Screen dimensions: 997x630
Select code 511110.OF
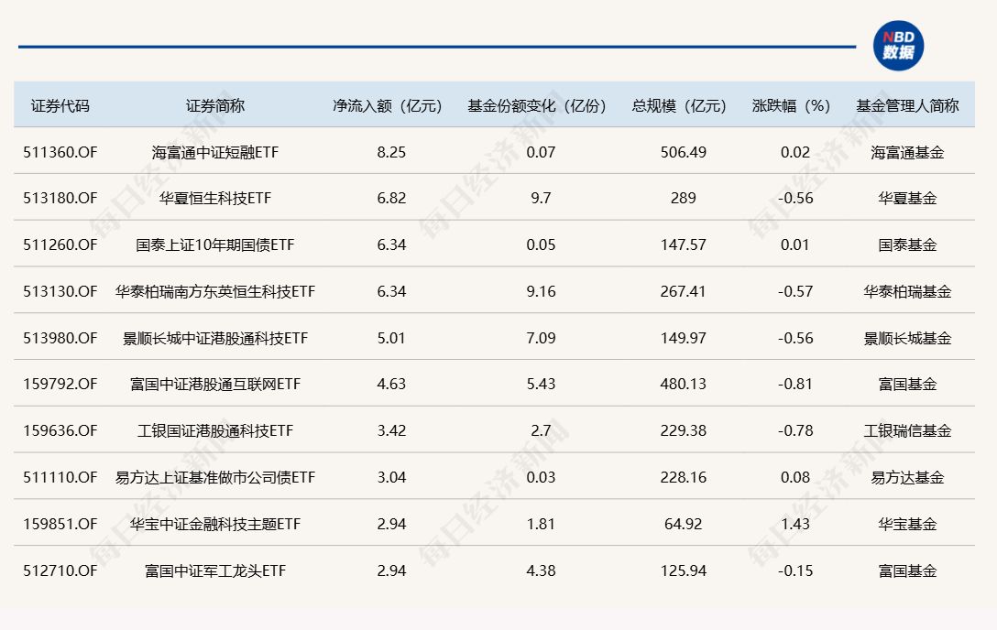coord(60,477)
